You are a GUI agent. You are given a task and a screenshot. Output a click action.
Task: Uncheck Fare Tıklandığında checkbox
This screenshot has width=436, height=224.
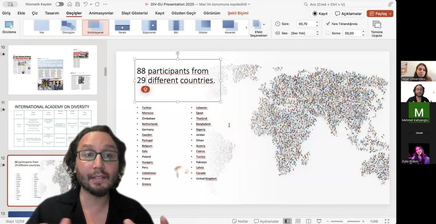[328, 24]
